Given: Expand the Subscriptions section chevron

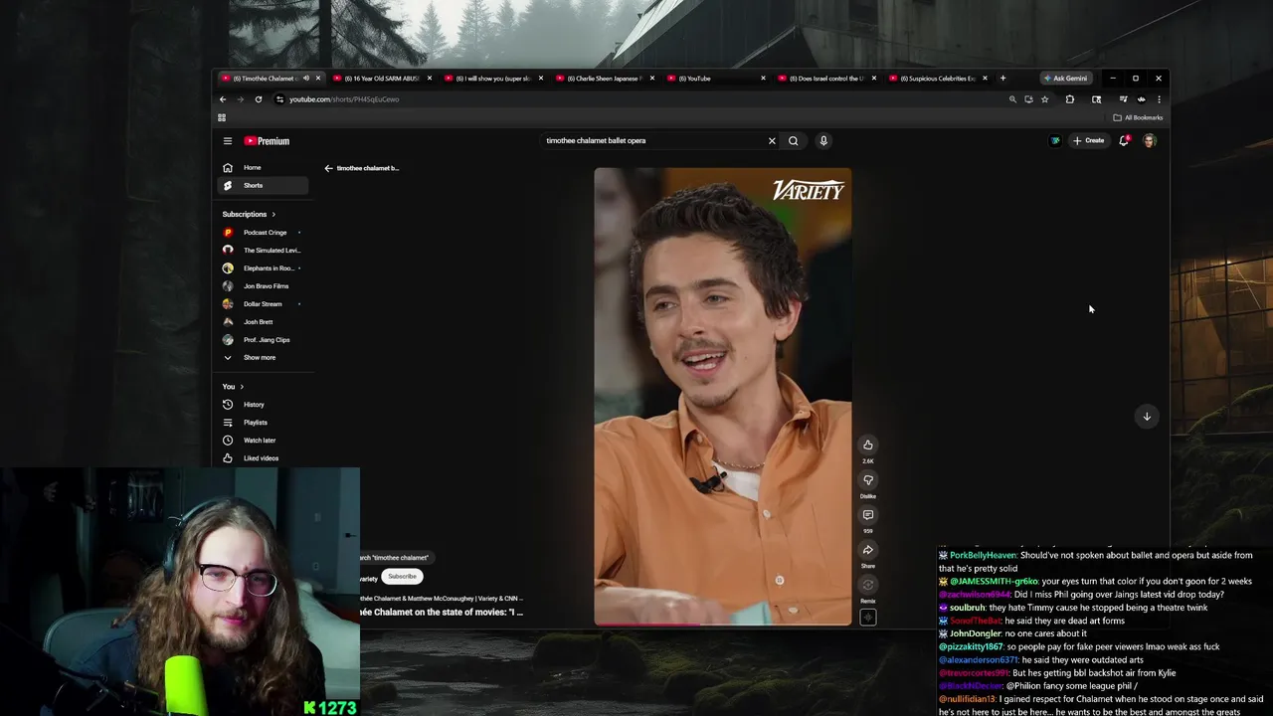Looking at the screenshot, I should click(x=273, y=214).
